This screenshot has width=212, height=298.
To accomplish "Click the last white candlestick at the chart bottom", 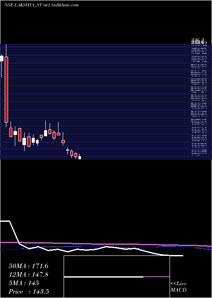I will 80,158.
